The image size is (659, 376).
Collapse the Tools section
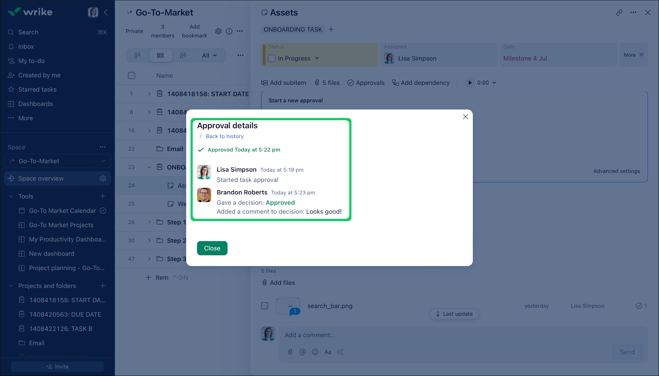(x=11, y=196)
